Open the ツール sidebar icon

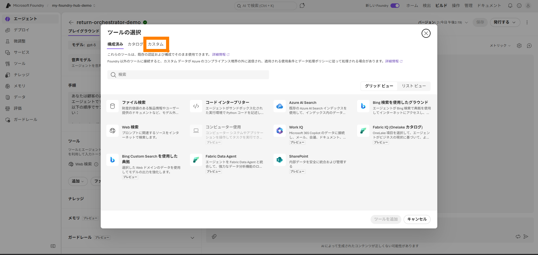coord(8,64)
